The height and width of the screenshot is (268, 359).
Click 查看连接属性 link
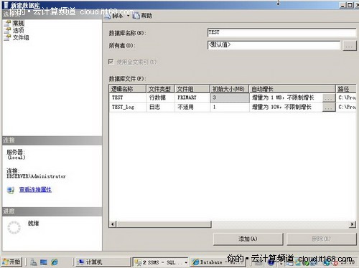(x=35, y=190)
